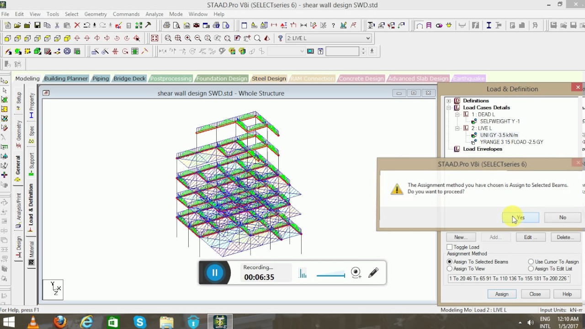Image resolution: width=585 pixels, height=329 pixels.
Task: Click the pencil annotate icon in recorder
Action: [373, 273]
